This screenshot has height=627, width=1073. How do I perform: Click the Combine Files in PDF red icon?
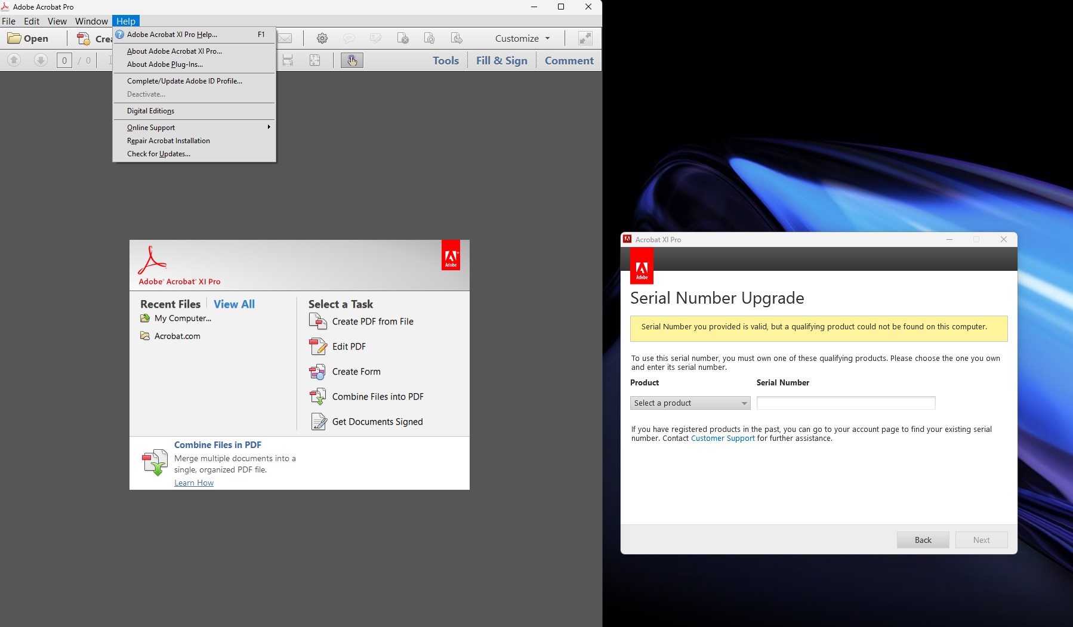155,462
